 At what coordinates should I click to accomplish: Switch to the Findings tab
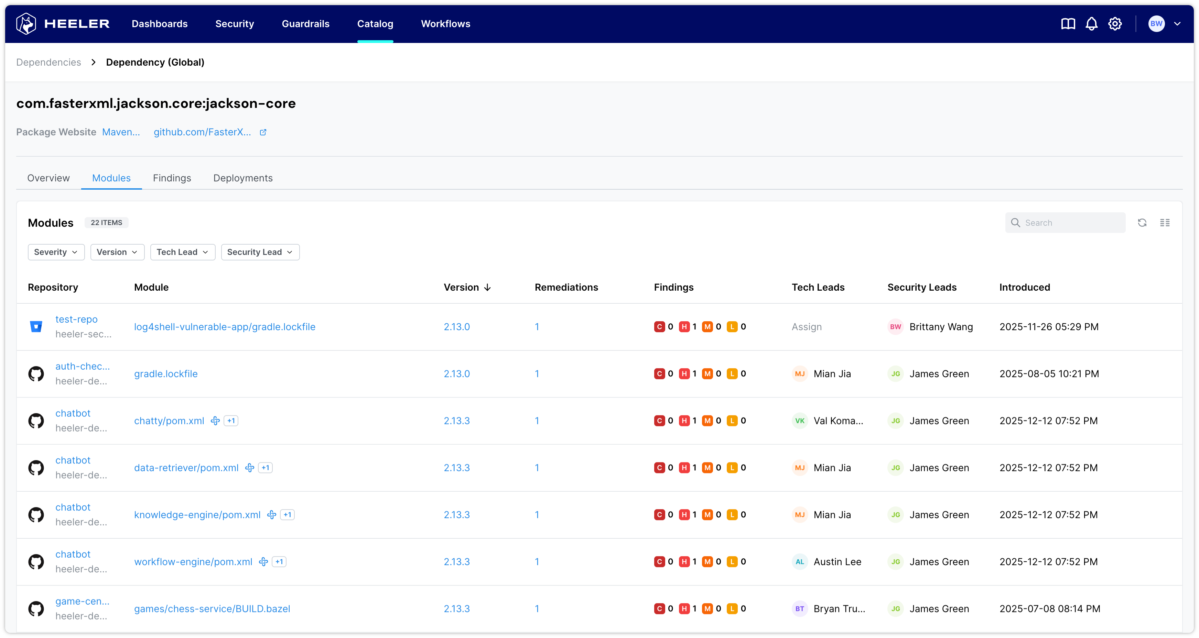172,178
